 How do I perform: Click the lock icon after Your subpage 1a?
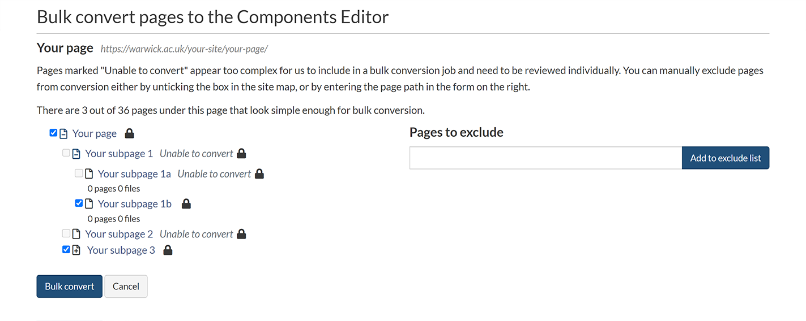259,174
